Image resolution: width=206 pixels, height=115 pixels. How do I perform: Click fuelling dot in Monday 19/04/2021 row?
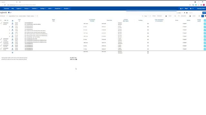(x=148, y=24)
